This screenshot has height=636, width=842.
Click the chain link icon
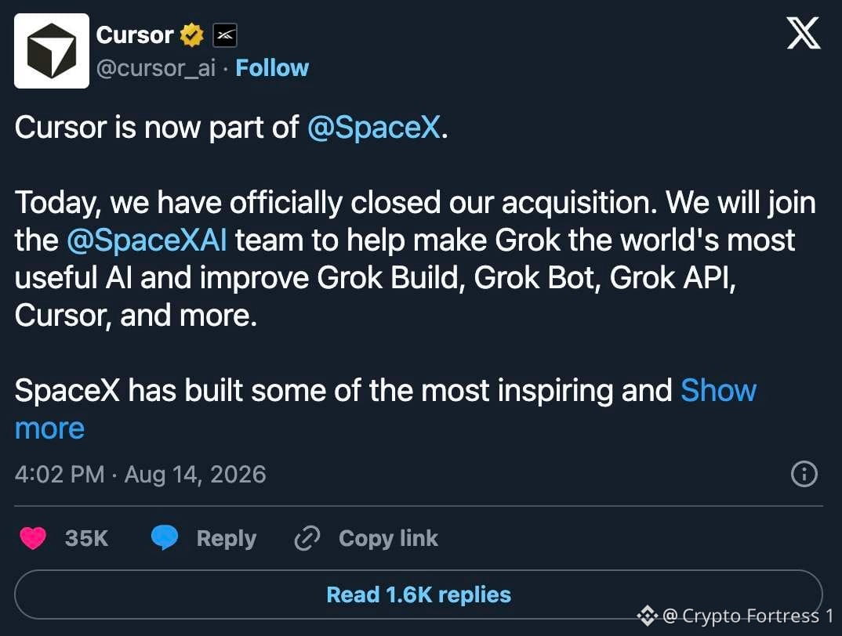(307, 538)
